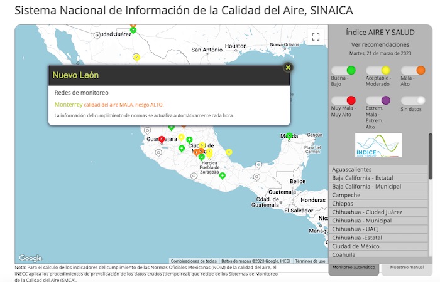This screenshot has width=440, height=282.
Task: Click the red marker near Guadalajara
Action: click(162, 140)
